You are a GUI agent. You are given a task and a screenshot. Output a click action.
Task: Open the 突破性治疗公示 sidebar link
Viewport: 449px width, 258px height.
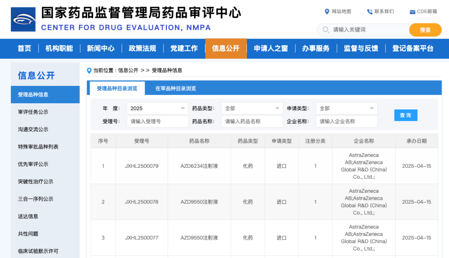click(x=36, y=181)
